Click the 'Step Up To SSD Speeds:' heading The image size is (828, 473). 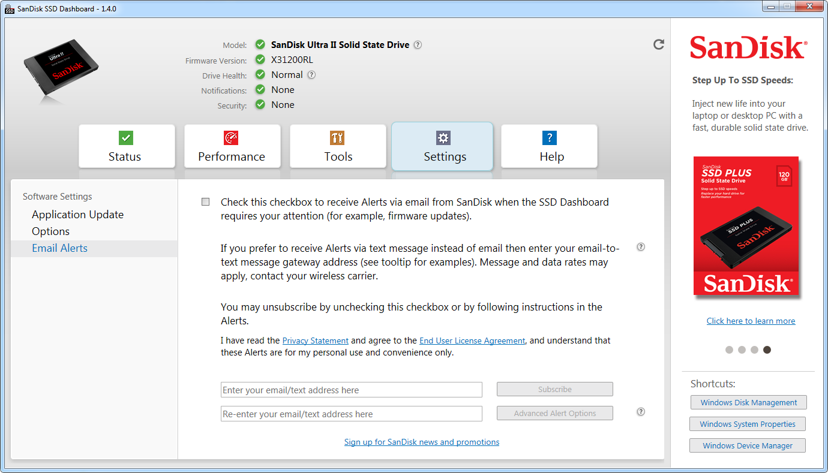(743, 80)
